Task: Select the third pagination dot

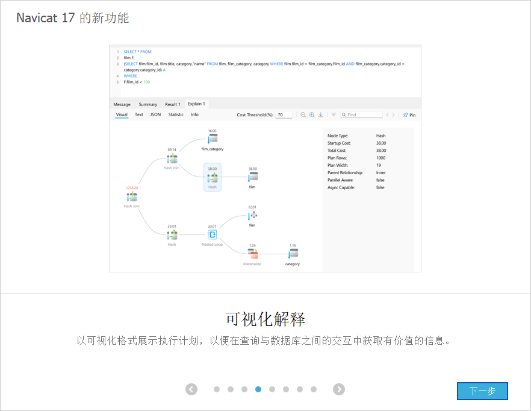Action: click(x=244, y=389)
